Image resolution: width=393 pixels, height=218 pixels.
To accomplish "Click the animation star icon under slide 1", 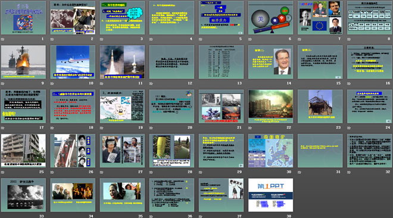I will (x=2, y=39).
